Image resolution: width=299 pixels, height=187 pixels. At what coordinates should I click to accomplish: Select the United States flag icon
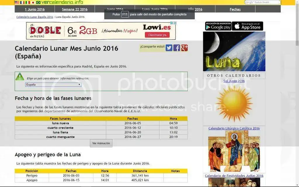pos(17,2)
